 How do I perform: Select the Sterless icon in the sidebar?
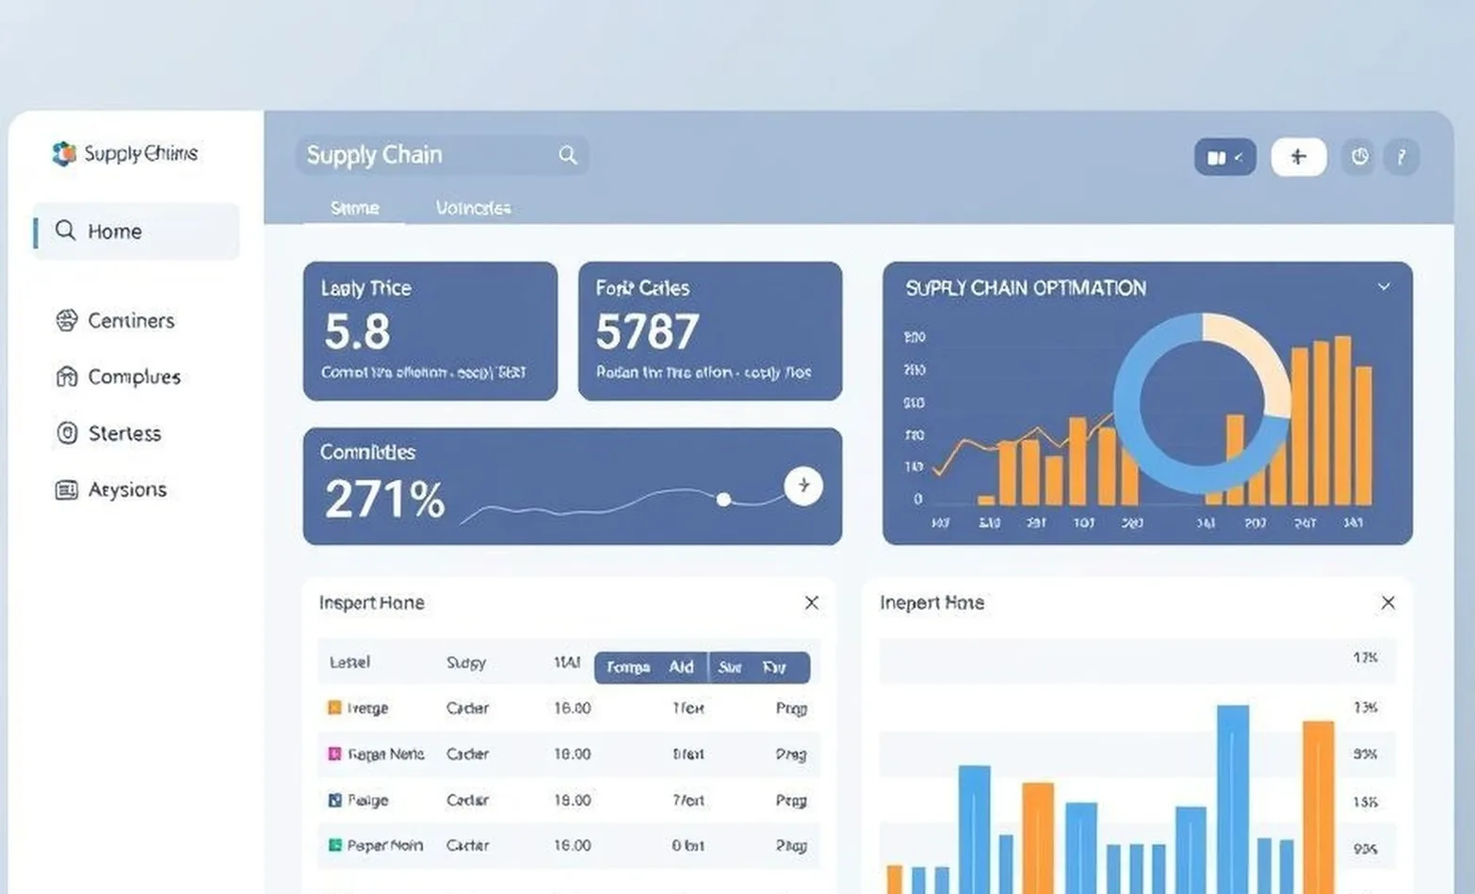tap(64, 433)
